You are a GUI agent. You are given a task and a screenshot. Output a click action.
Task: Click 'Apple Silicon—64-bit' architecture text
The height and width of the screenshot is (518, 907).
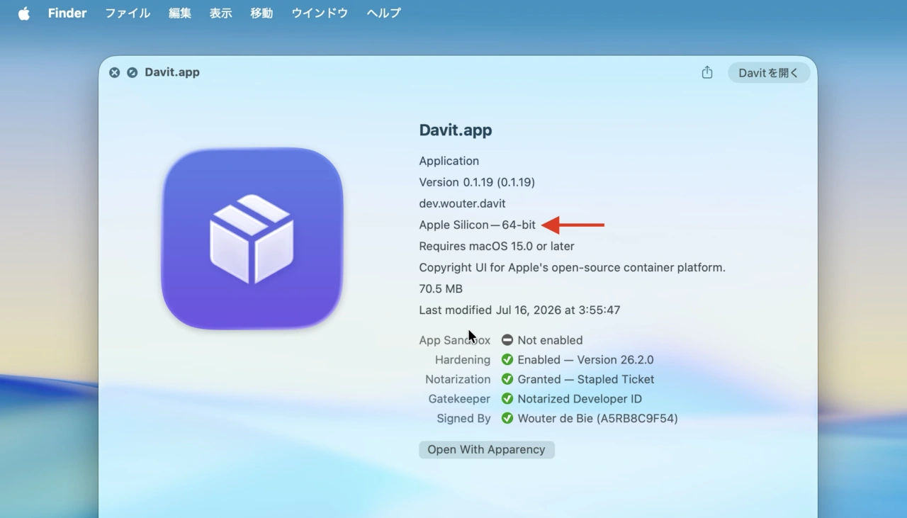(478, 225)
